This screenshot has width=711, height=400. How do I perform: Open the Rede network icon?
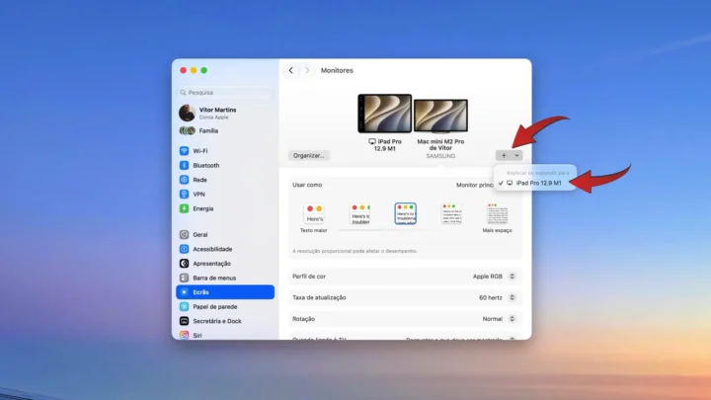click(x=184, y=180)
